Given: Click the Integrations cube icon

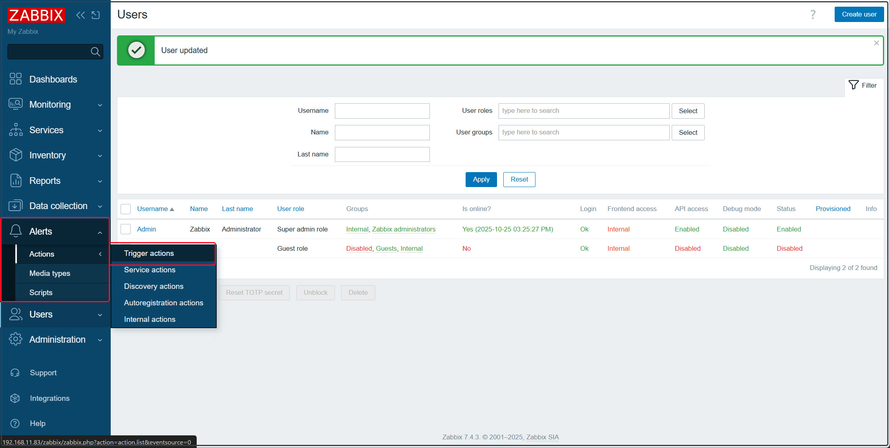Looking at the screenshot, I should click(x=15, y=398).
